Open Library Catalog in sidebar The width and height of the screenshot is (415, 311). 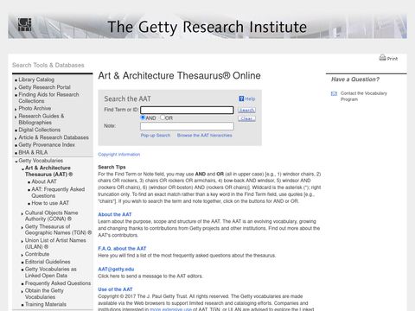(36, 79)
